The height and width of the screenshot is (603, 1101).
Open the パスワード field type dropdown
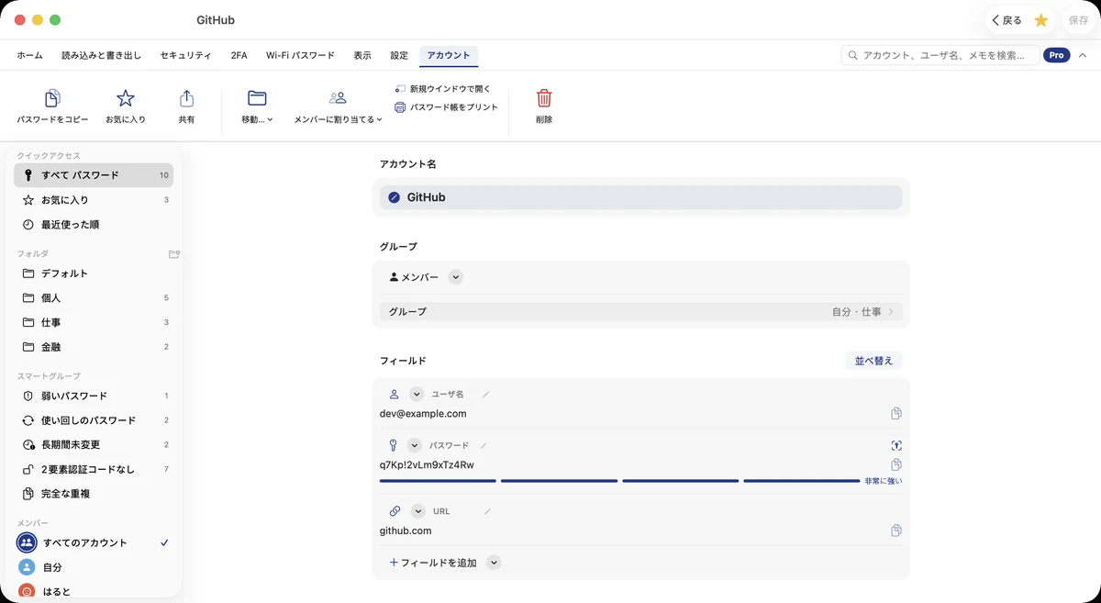[x=415, y=445]
